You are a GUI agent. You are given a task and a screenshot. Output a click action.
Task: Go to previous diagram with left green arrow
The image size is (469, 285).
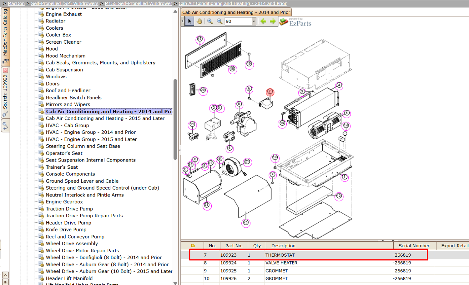point(263,21)
